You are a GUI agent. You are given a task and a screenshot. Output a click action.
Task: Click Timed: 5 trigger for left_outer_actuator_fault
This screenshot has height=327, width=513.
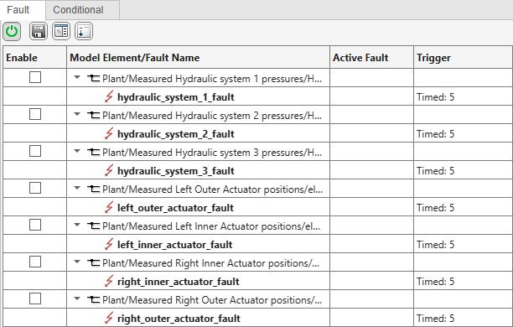click(x=435, y=208)
